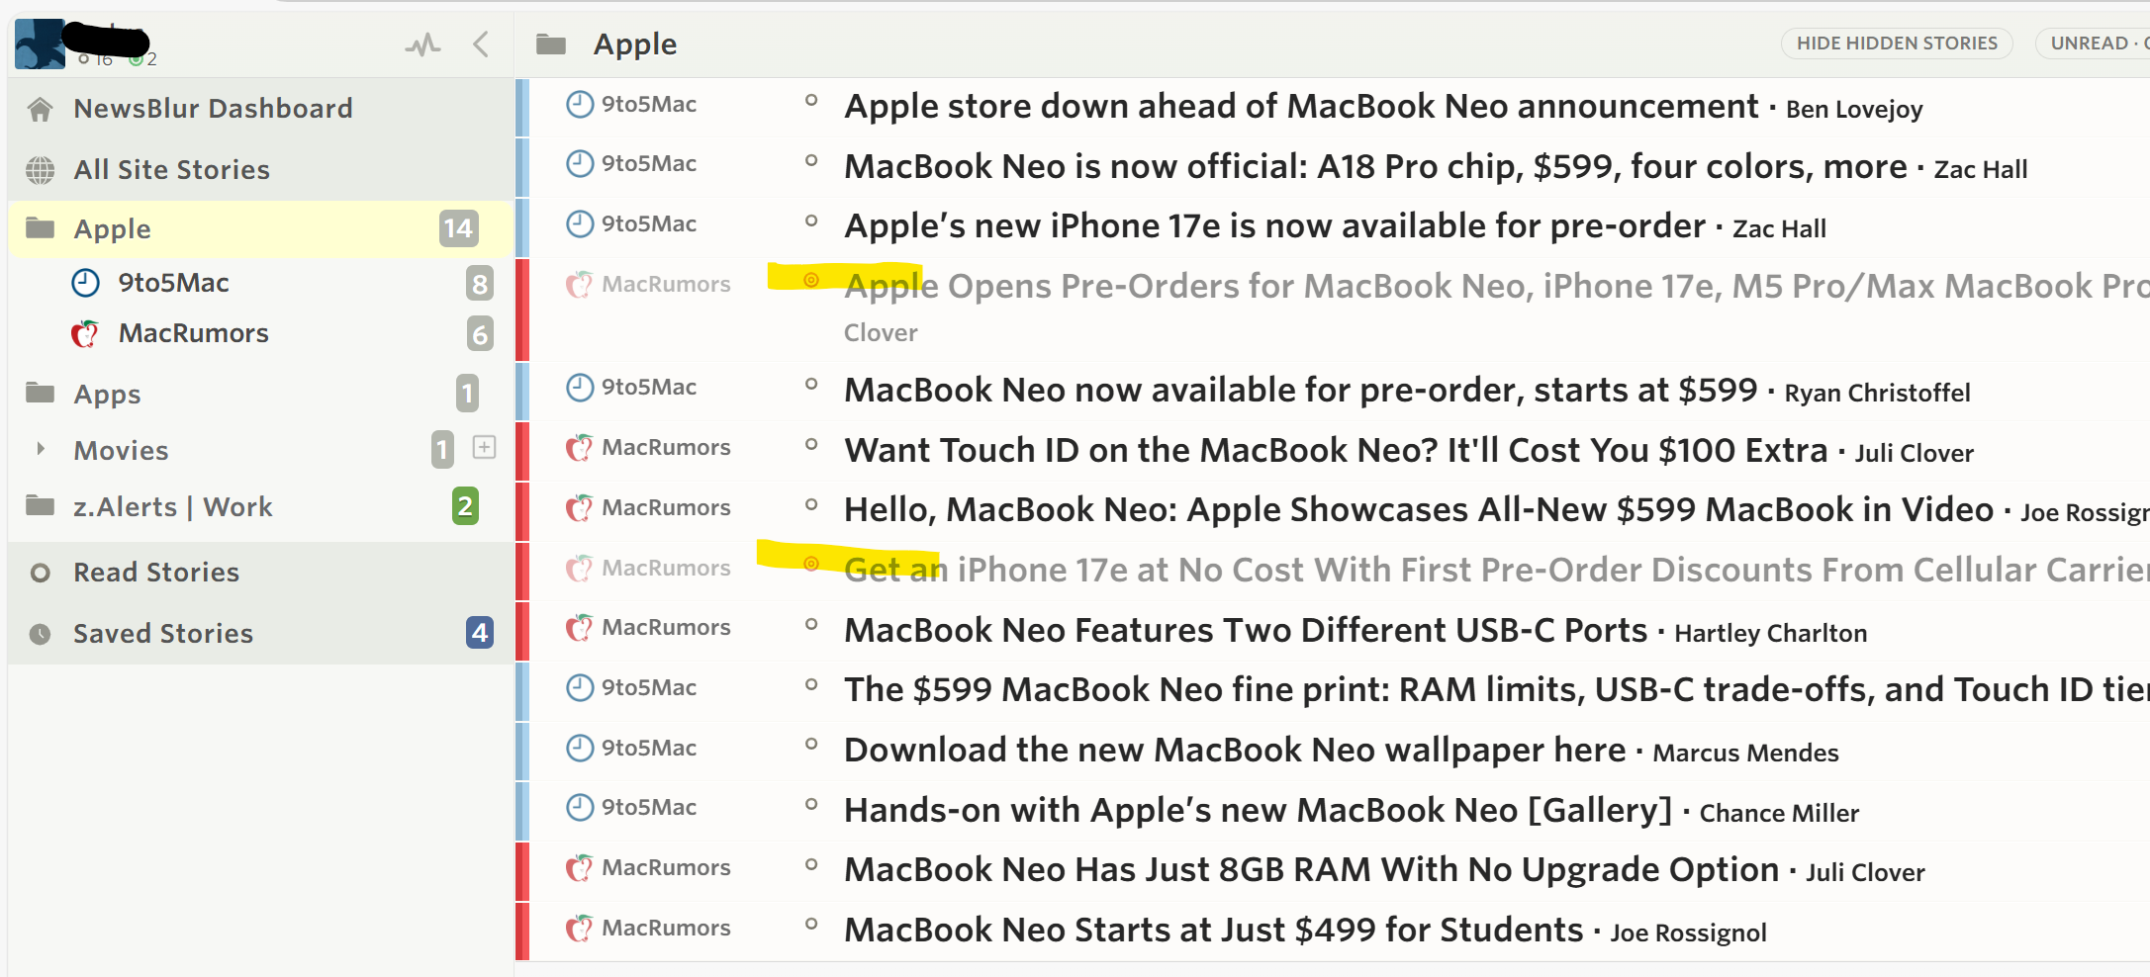Click the user profile avatar
Viewport: 2150px width, 977px height.
pos(40,44)
